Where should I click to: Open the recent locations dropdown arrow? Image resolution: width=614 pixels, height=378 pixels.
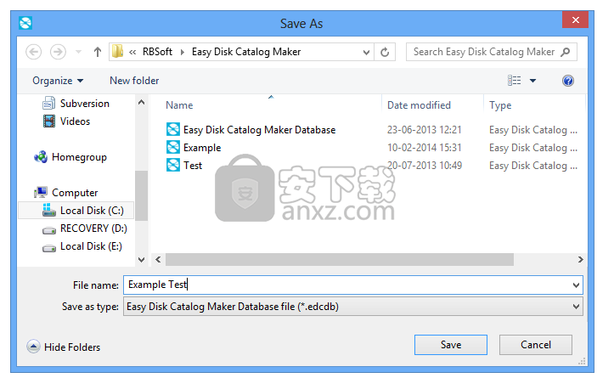point(79,52)
